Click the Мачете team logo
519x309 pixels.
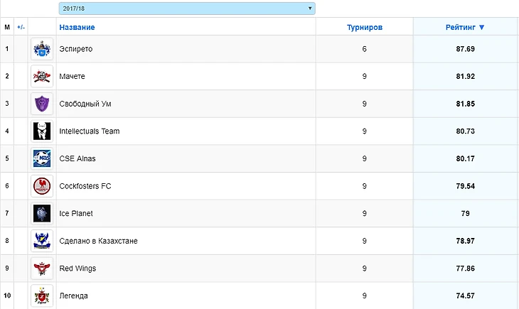[42, 76]
